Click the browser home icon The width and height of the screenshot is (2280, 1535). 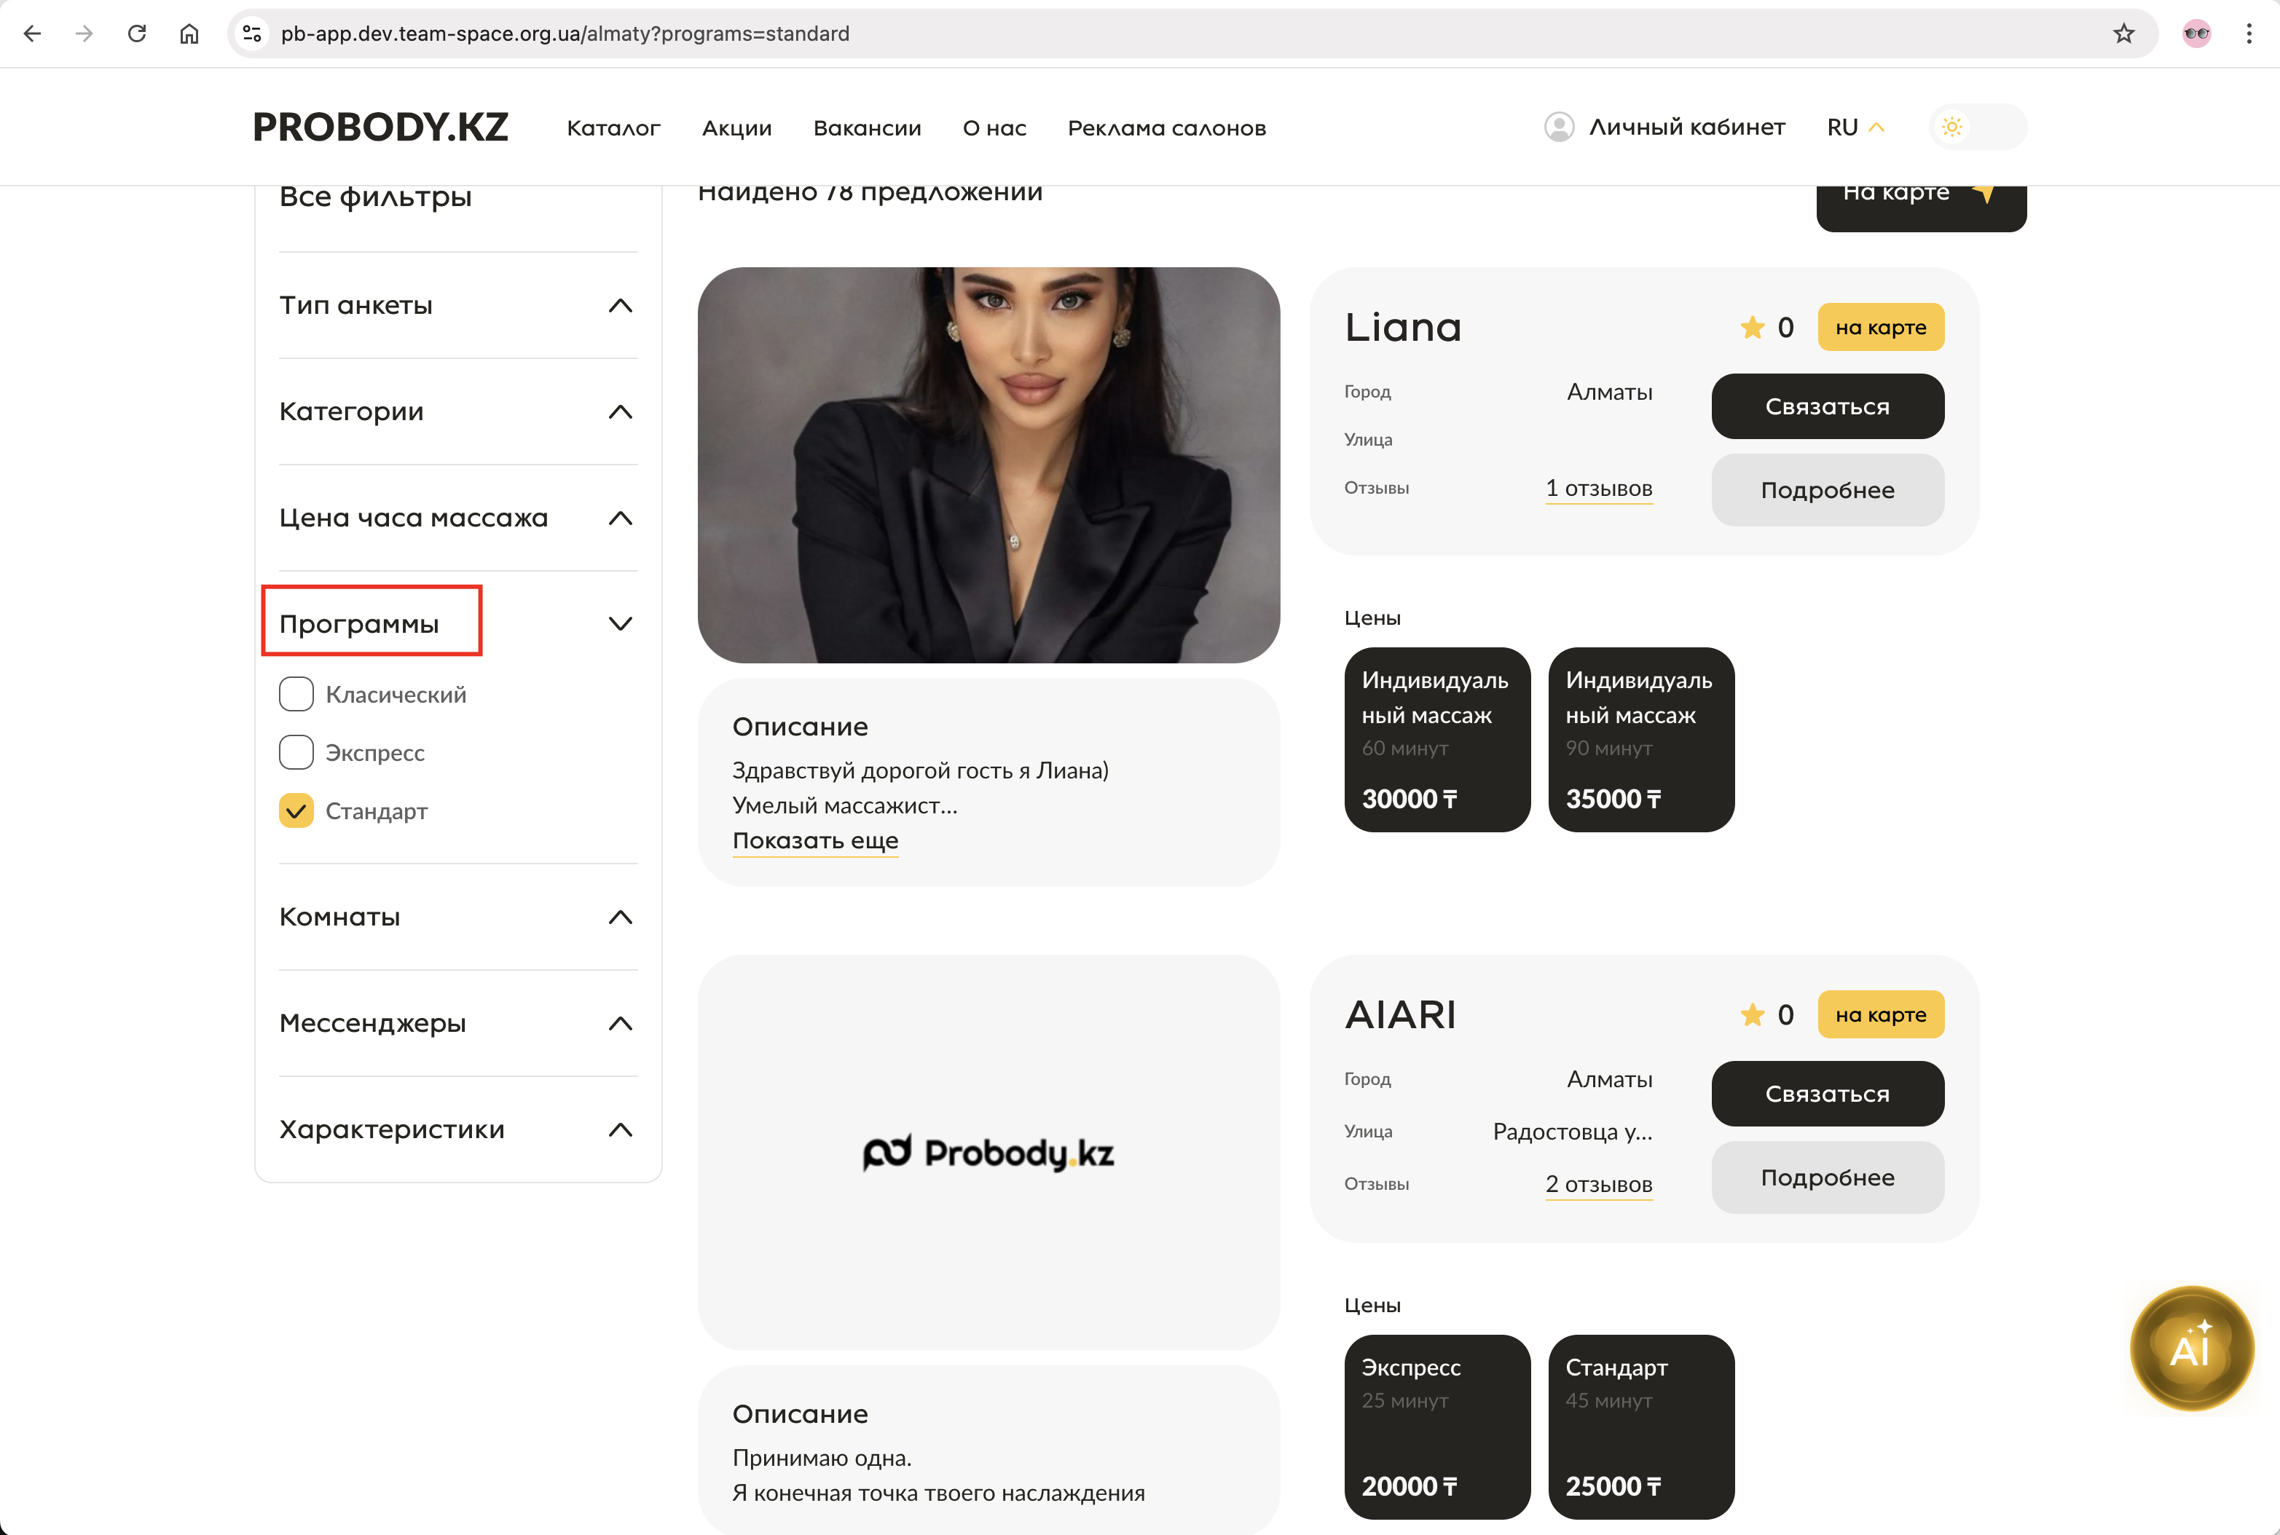(x=189, y=33)
